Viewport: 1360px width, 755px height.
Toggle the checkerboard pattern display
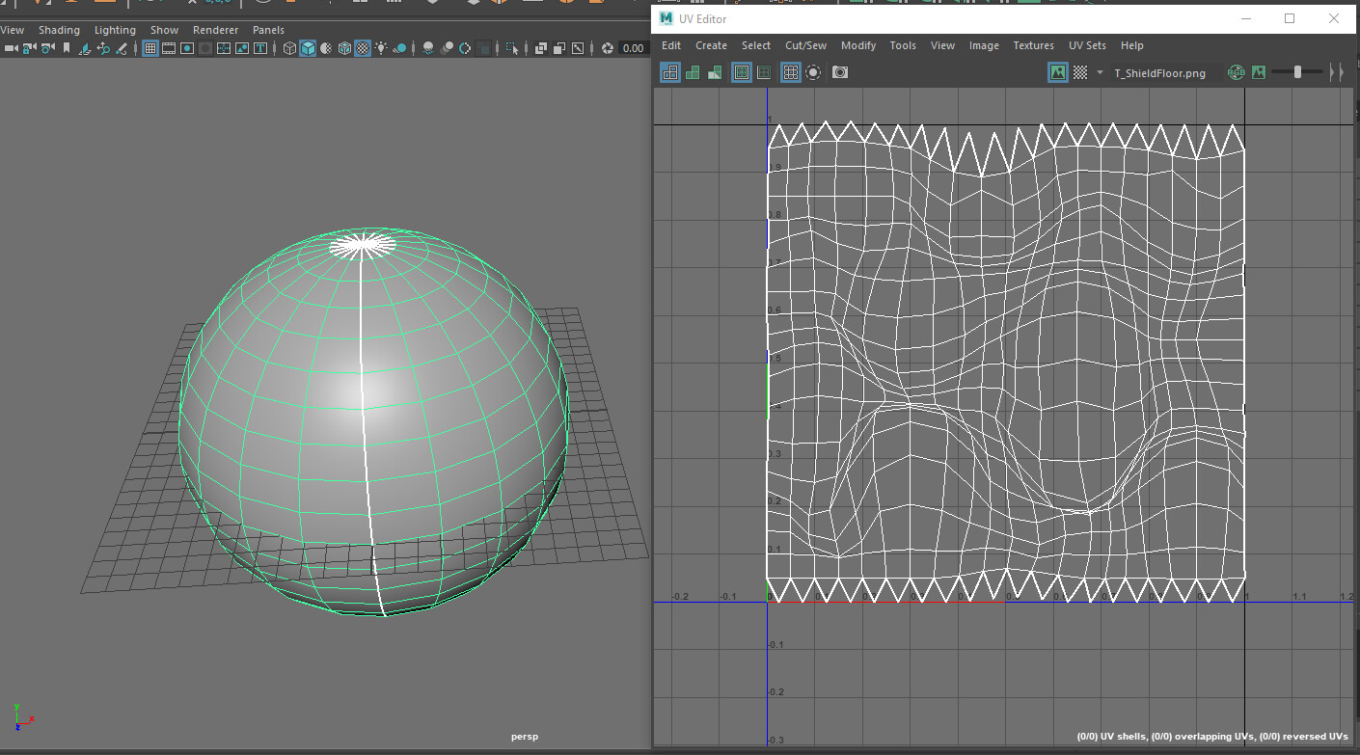[x=1080, y=72]
